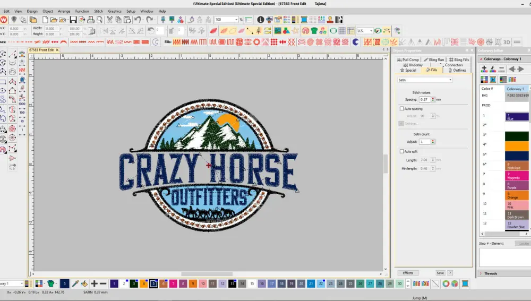Click the Copy icon in toolbar
This screenshot has height=301, width=531.
coord(118,20)
